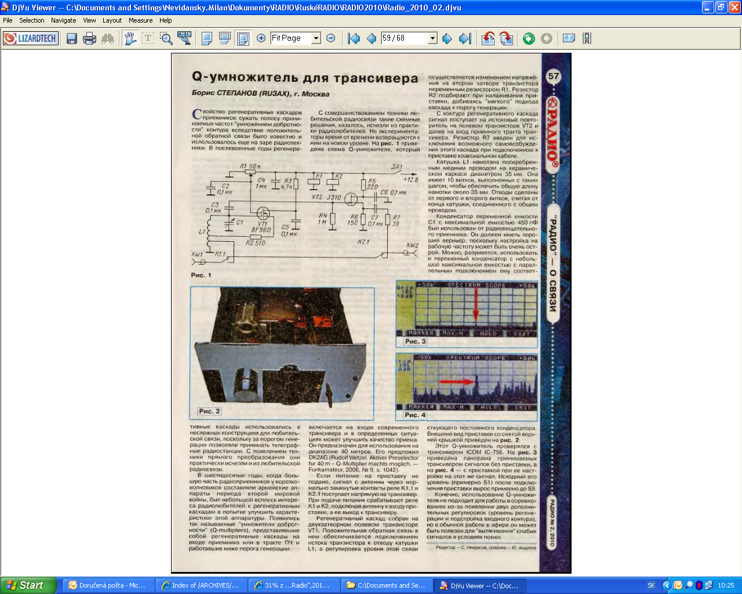Click the Windows Start button
Viewport: 742px width, 594px height.
28,585
